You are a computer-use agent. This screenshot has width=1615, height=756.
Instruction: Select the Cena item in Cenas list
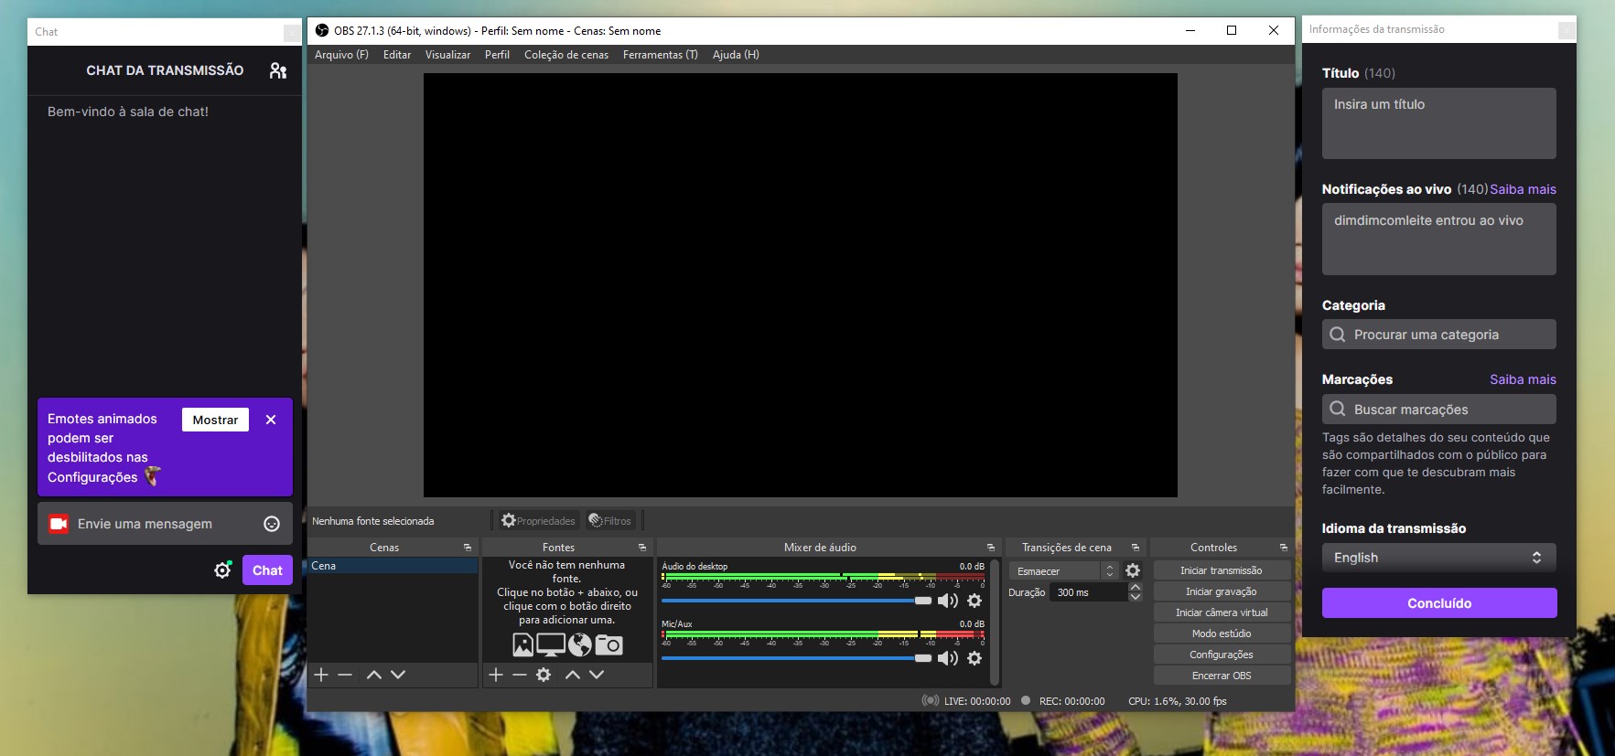[x=393, y=566]
